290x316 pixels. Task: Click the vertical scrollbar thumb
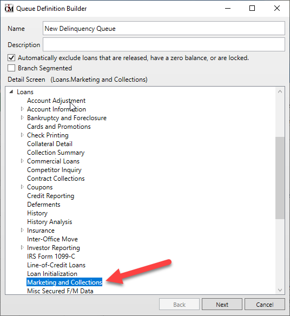280,177
